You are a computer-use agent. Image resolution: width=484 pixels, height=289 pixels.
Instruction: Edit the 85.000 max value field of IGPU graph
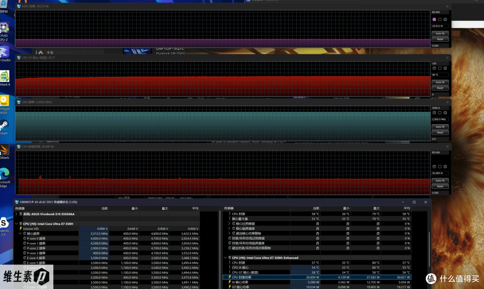pos(440,12)
